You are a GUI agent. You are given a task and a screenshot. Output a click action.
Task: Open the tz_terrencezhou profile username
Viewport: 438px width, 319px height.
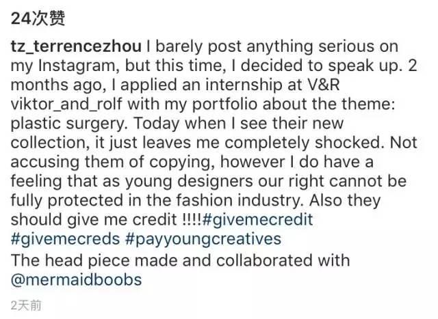(x=76, y=46)
